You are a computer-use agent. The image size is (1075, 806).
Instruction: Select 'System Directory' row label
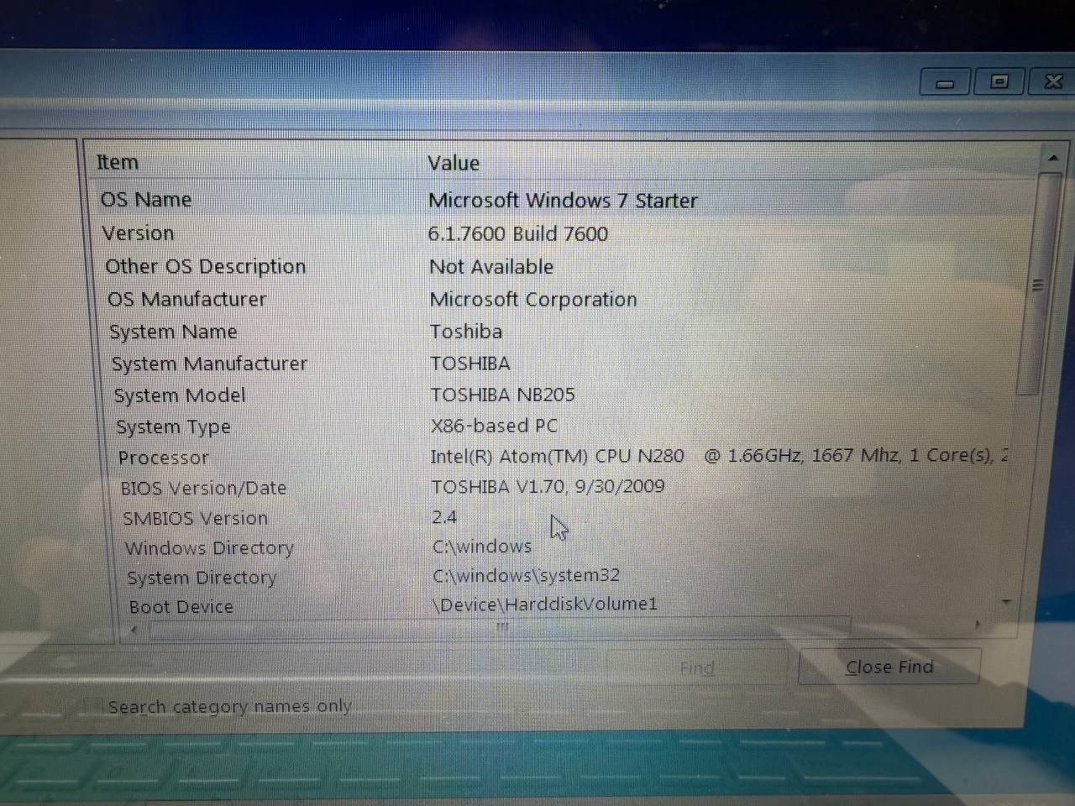[202, 578]
